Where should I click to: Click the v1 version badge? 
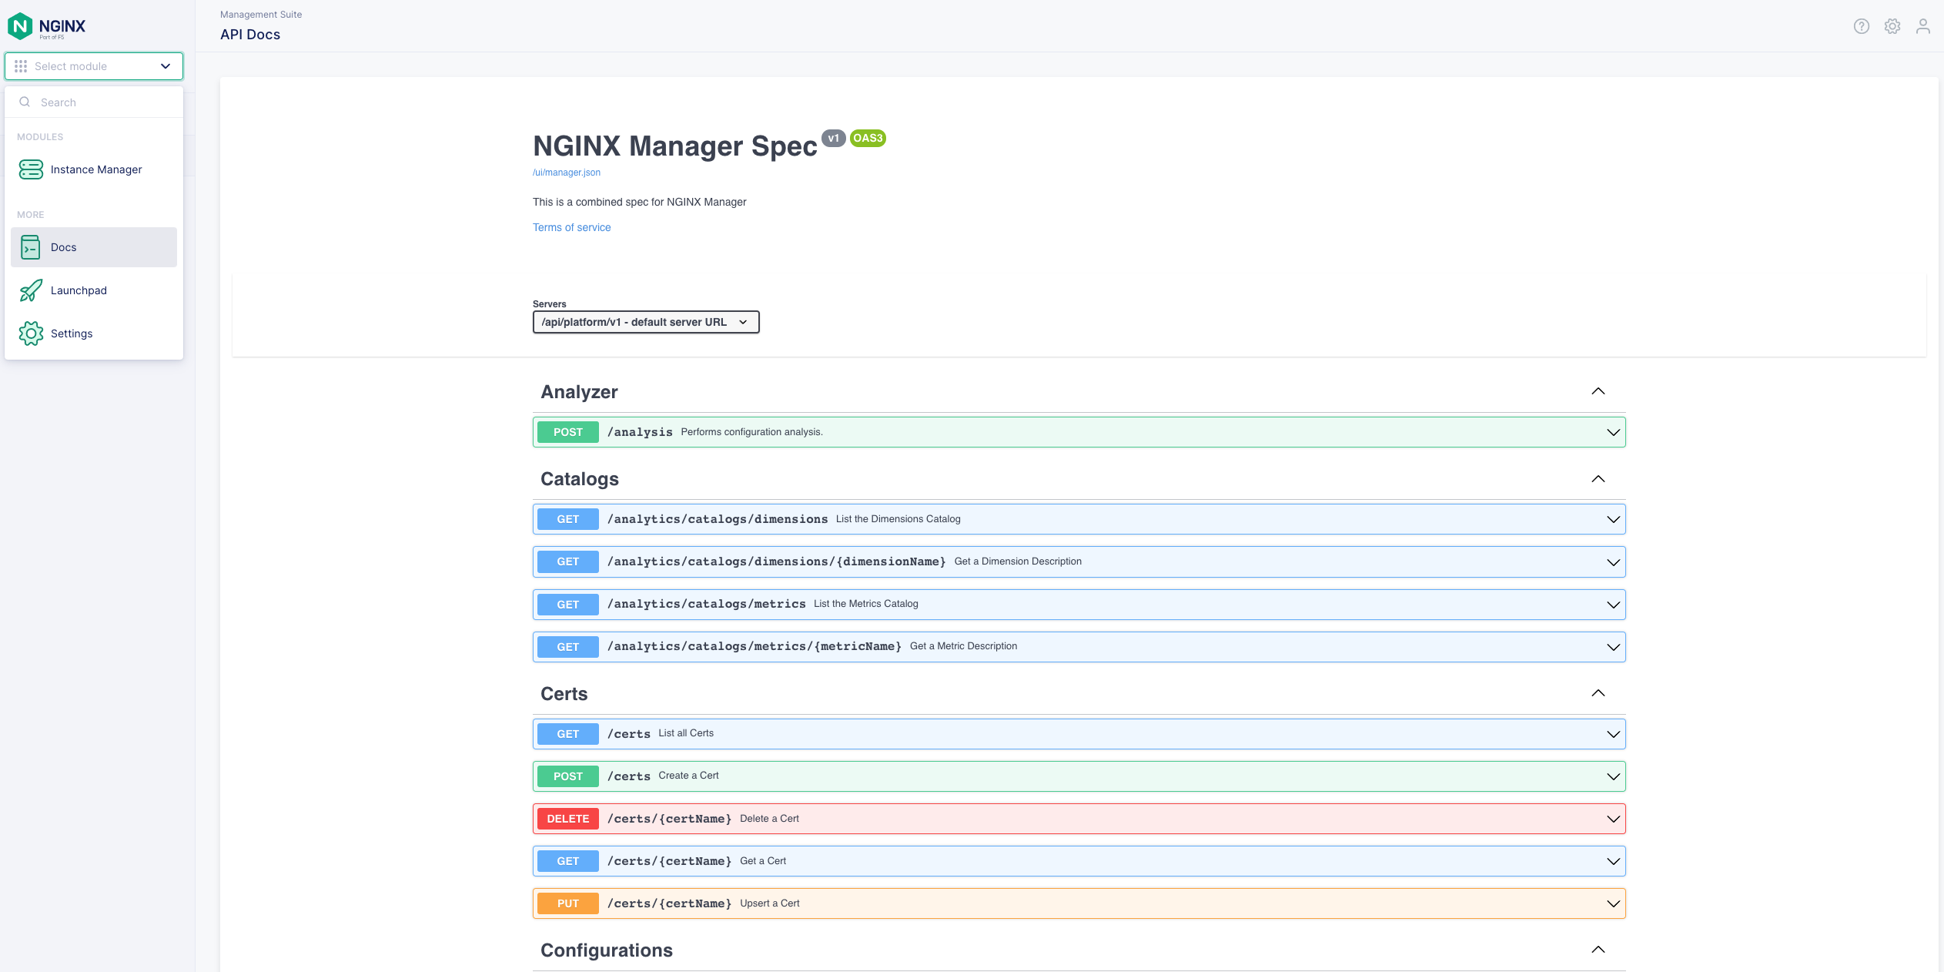834,139
